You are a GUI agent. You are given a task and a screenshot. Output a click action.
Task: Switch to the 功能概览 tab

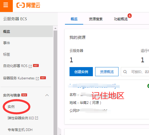(121, 19)
